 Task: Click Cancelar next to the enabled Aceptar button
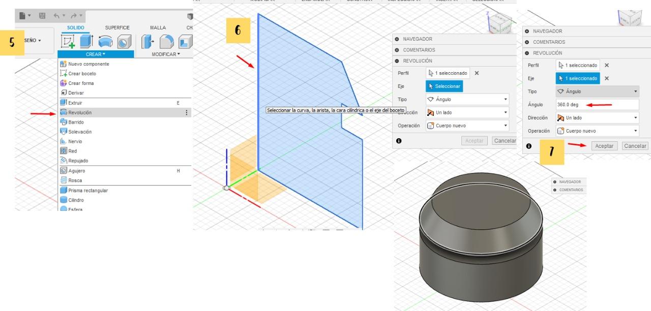pyautogui.click(x=635, y=146)
